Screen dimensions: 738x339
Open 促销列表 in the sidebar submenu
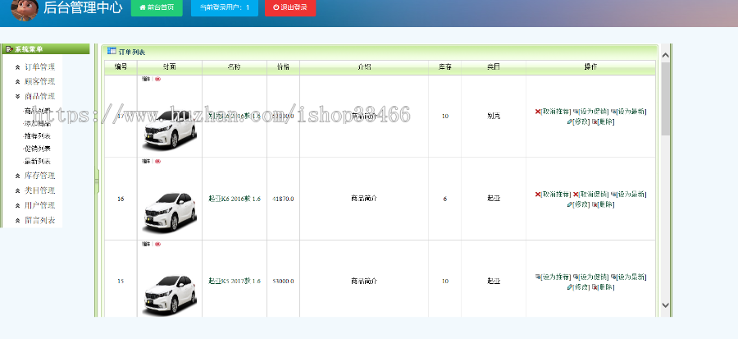[x=37, y=149]
